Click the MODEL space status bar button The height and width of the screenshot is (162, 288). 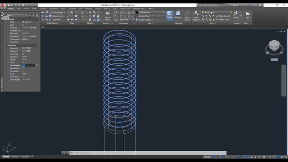pos(207,157)
